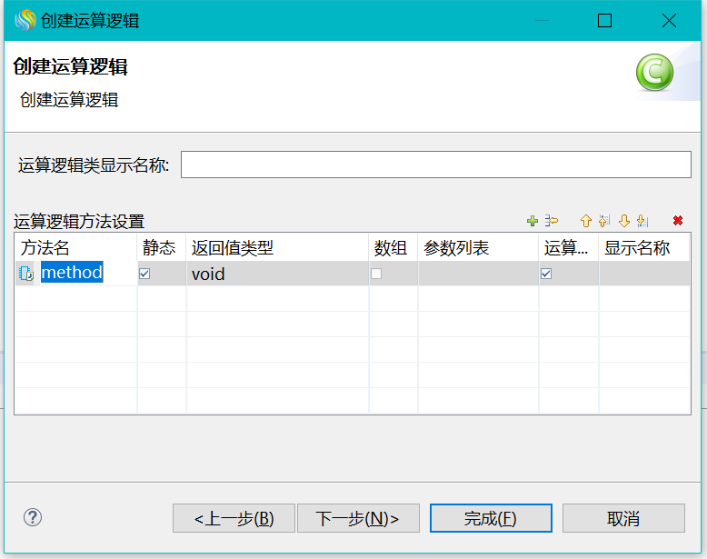Click the 取消 cancel button

(x=622, y=518)
